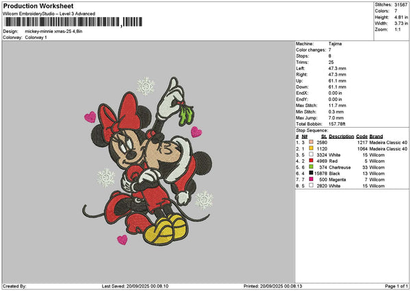The width and height of the screenshot is (411, 291).
Task: Click the Description column header
Action: (341, 136)
